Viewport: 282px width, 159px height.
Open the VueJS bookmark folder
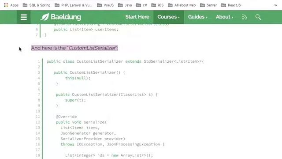105,5
